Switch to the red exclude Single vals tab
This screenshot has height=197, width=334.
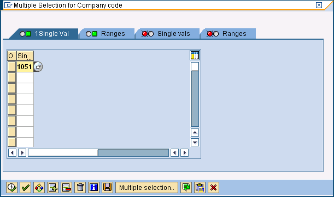click(167, 34)
